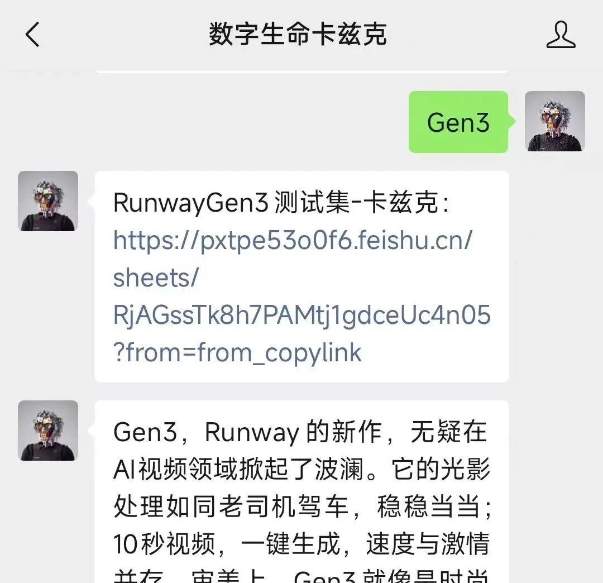Viewport: 603px width, 583px height.
Task: Open the chat profile icon at top right
Action: 561,34
